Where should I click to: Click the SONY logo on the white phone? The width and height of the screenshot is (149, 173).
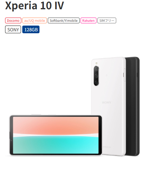click(106, 103)
